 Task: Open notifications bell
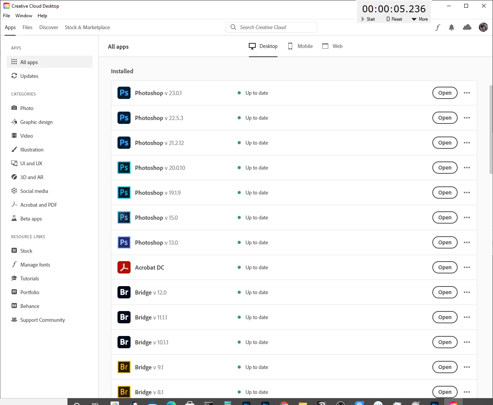click(x=452, y=27)
